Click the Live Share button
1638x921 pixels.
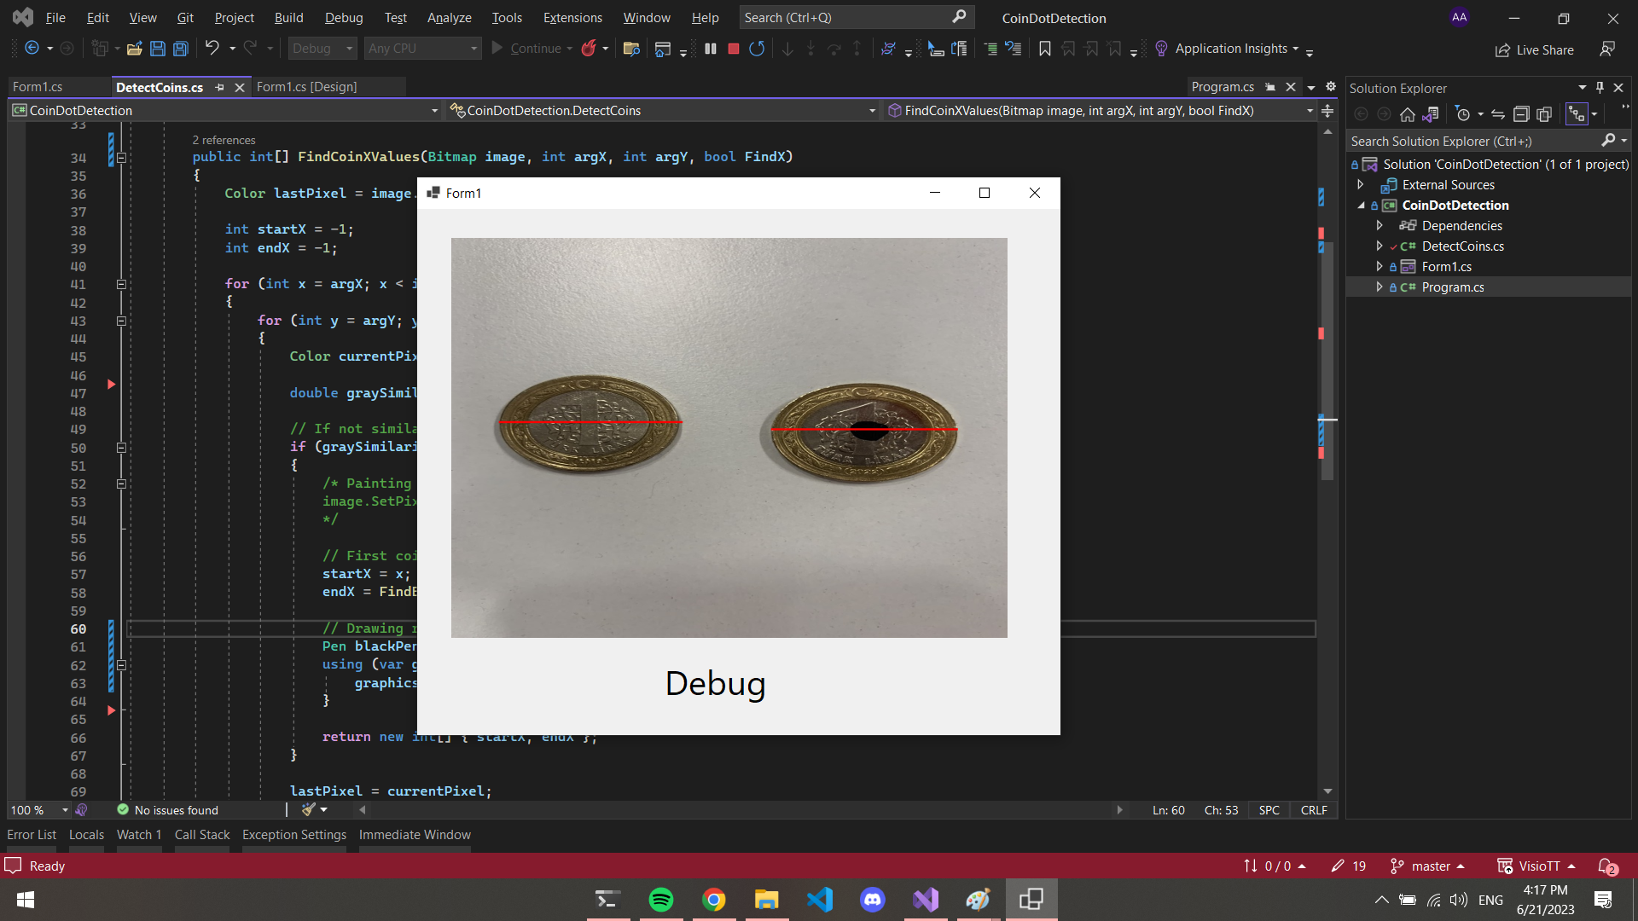(1534, 50)
